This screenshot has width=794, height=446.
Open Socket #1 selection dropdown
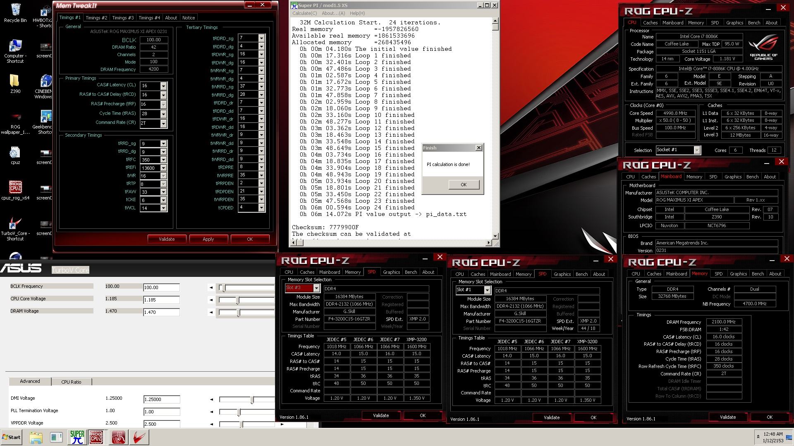[x=697, y=150]
